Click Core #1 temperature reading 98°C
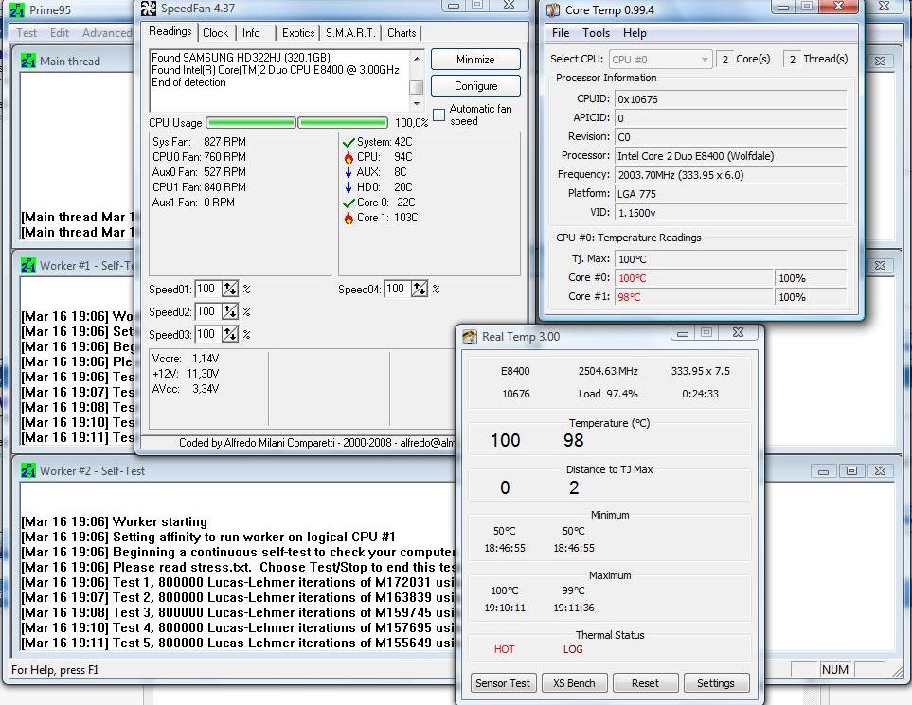 tap(693, 297)
